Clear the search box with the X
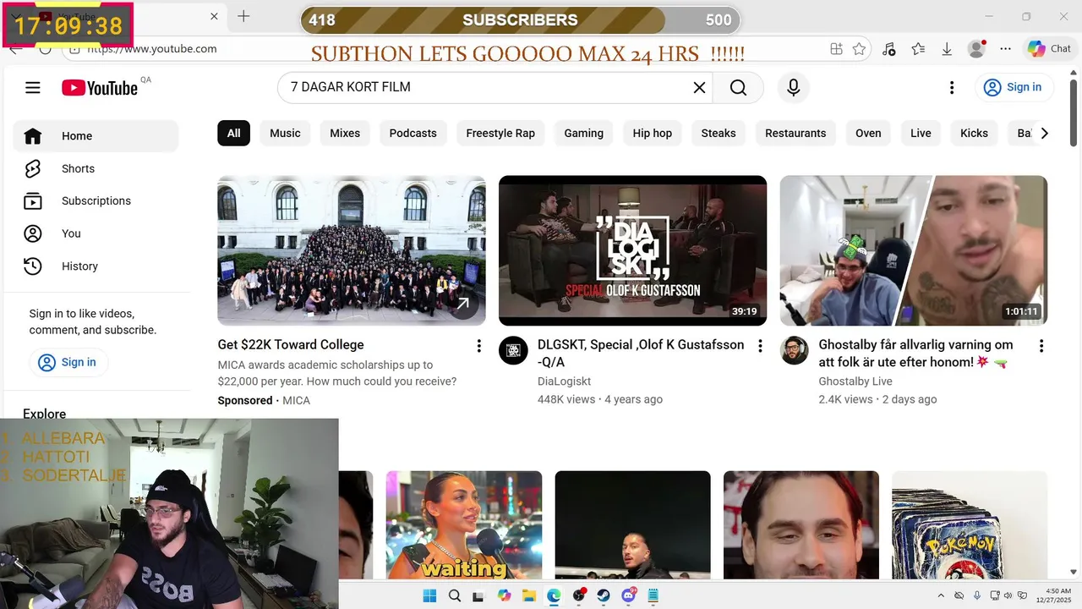1082x609 pixels. tap(699, 87)
